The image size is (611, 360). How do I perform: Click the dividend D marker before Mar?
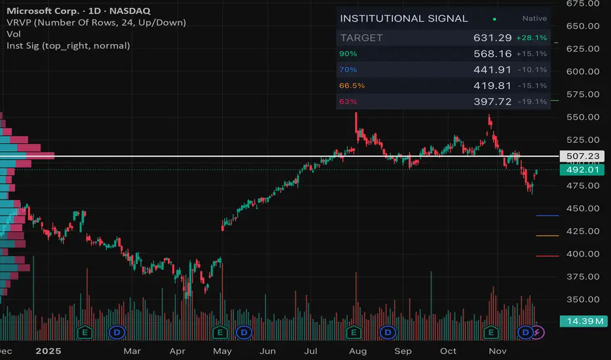117,333
